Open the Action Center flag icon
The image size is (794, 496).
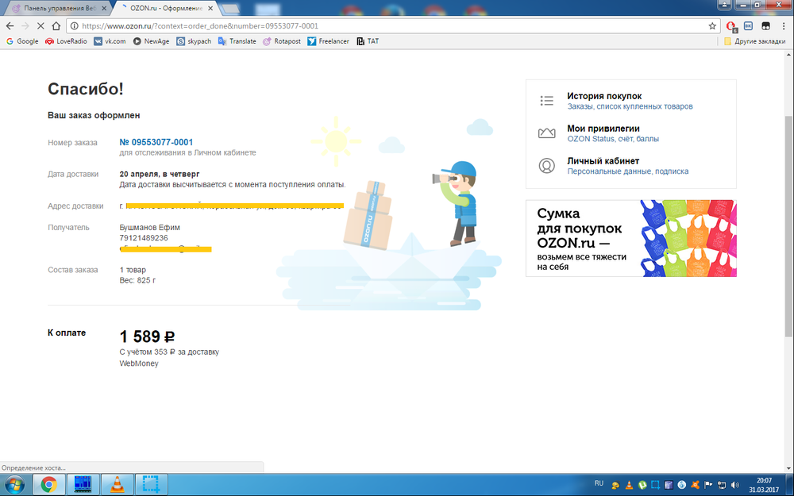[708, 485]
